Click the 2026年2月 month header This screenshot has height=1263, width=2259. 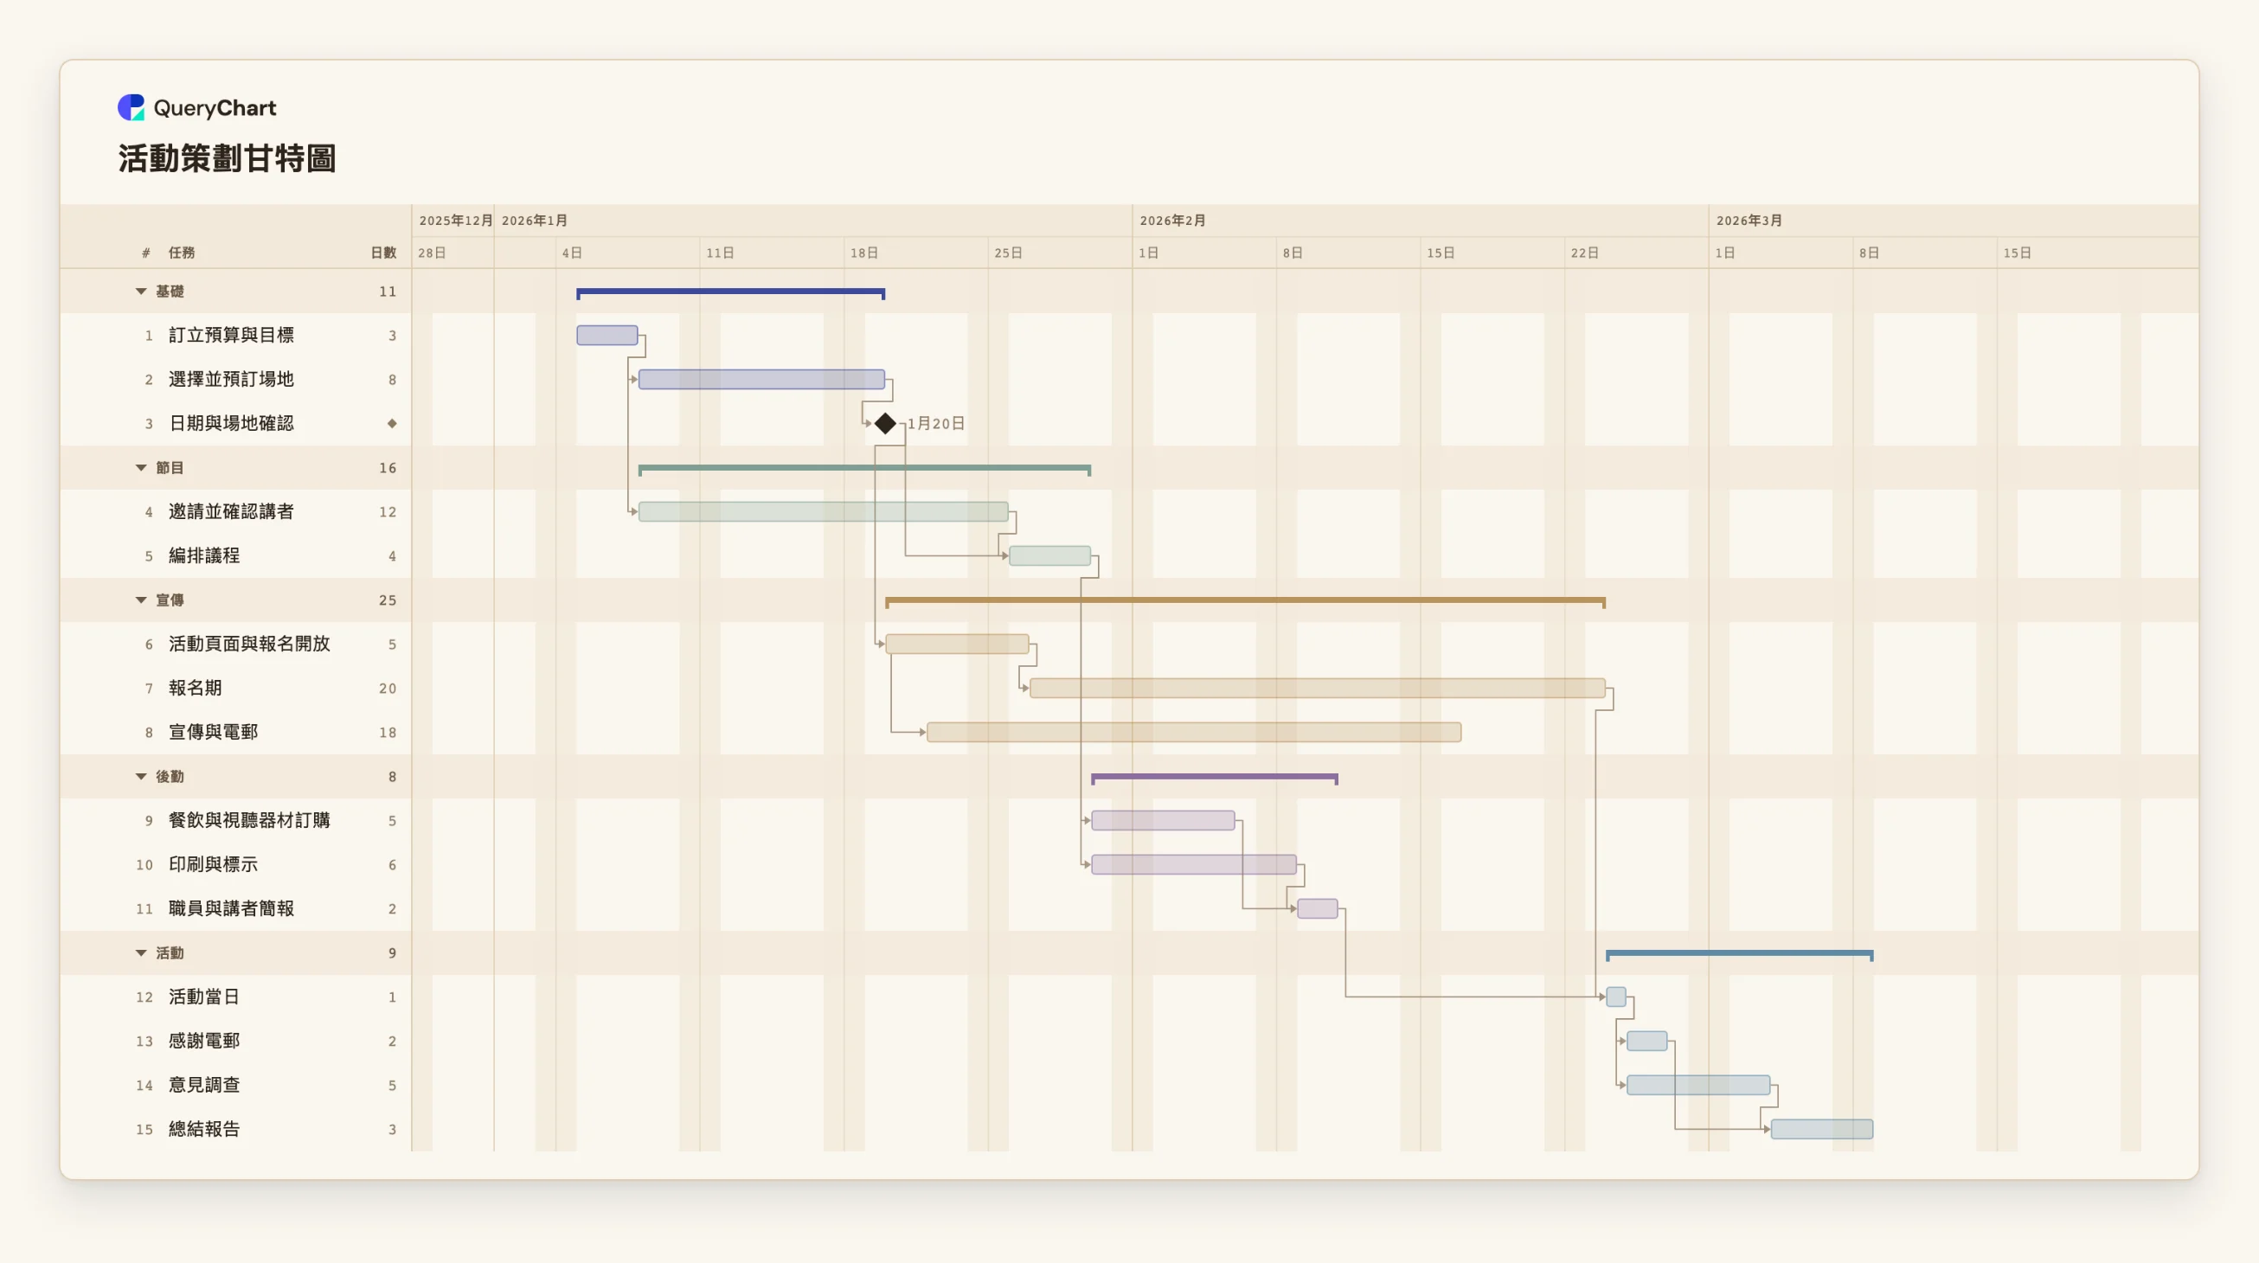tap(1172, 220)
